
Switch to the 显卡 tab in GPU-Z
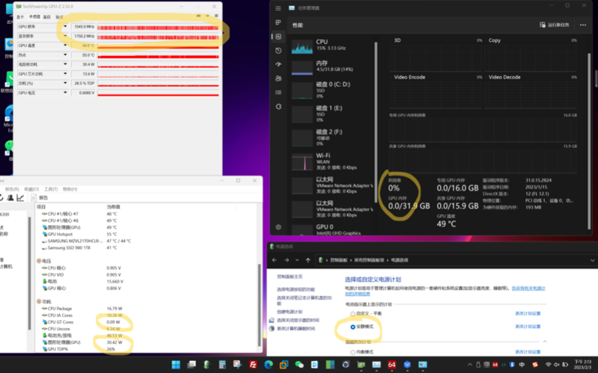20,16
